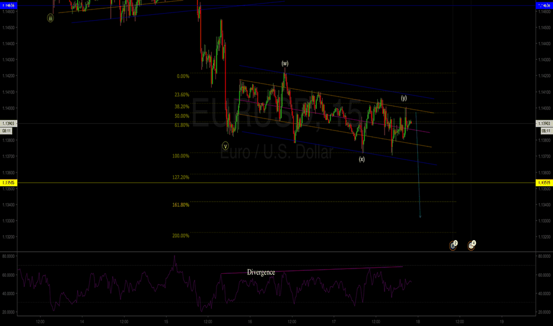Screen dimensions: 553x326
Task: Select the (x) wave label
Action: pos(362,159)
